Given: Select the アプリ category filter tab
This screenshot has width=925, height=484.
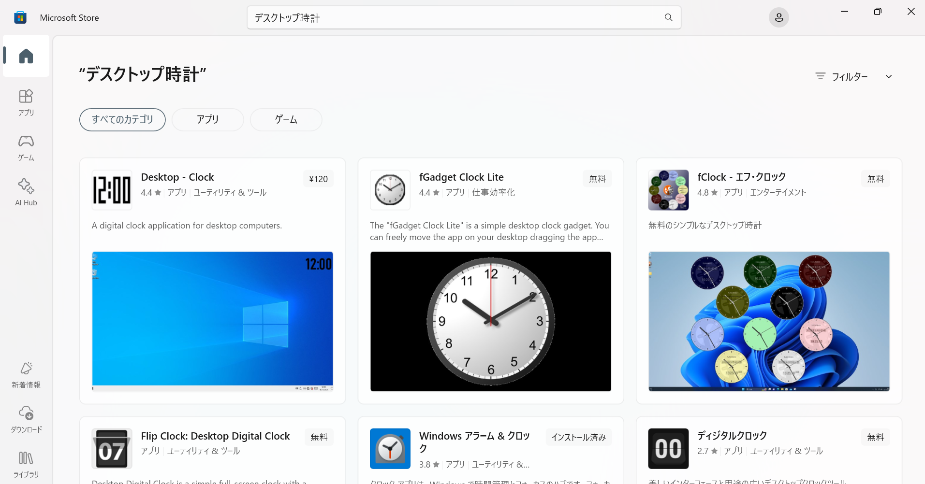Looking at the screenshot, I should pyautogui.click(x=207, y=120).
